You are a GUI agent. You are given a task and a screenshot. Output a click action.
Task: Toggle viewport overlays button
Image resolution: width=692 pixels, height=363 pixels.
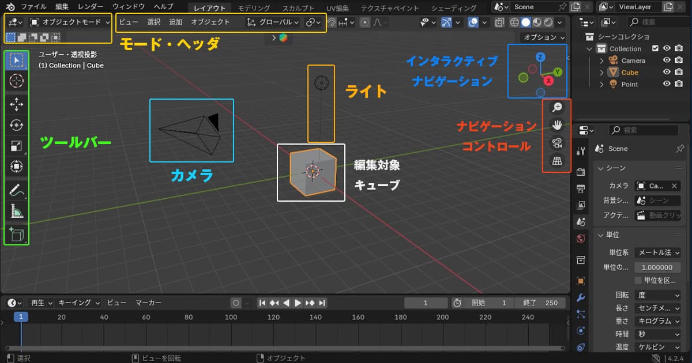point(473,22)
